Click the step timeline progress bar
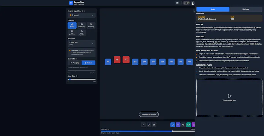 [x=148, y=131]
